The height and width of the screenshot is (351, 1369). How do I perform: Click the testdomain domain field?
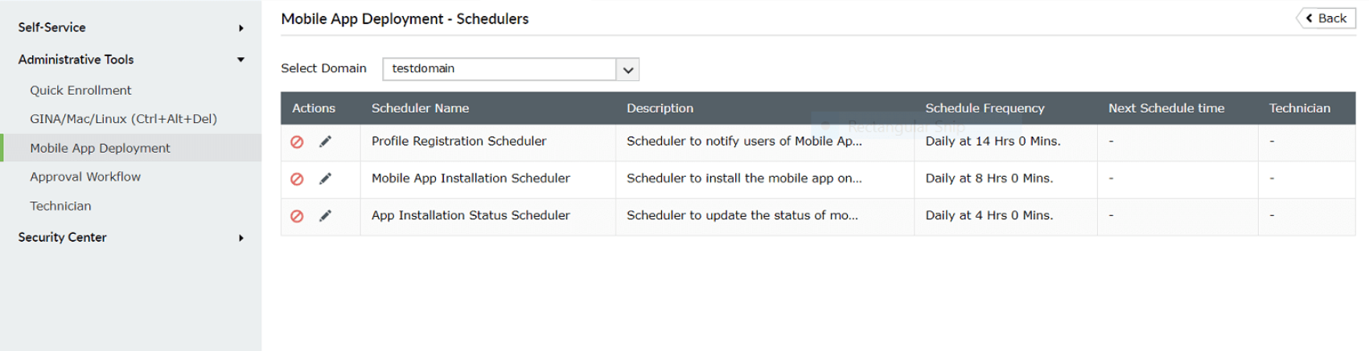(x=499, y=69)
